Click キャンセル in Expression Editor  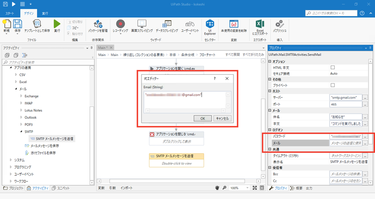pos(222,119)
